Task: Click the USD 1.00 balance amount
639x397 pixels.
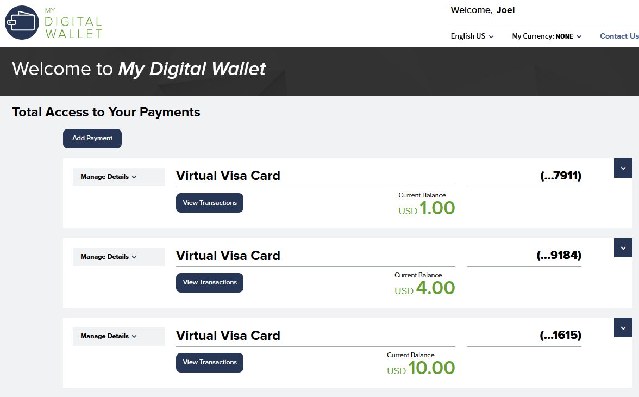Action: pos(427,209)
